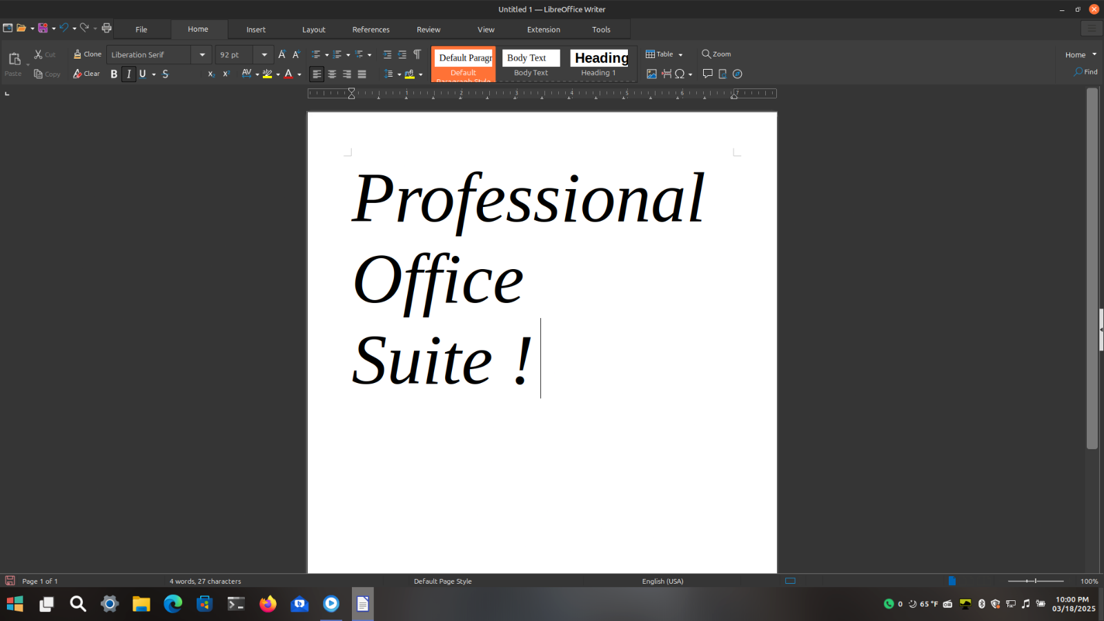Screen dimensions: 1104x621
Task: Click the strikethrough S icon
Action: click(x=165, y=74)
